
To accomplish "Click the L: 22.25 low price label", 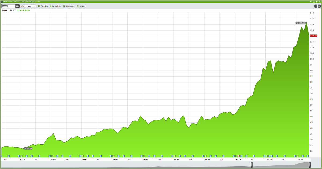I will point(28,148).
